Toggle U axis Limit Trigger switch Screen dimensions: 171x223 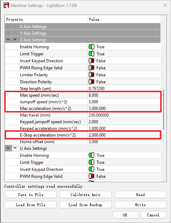(91, 162)
